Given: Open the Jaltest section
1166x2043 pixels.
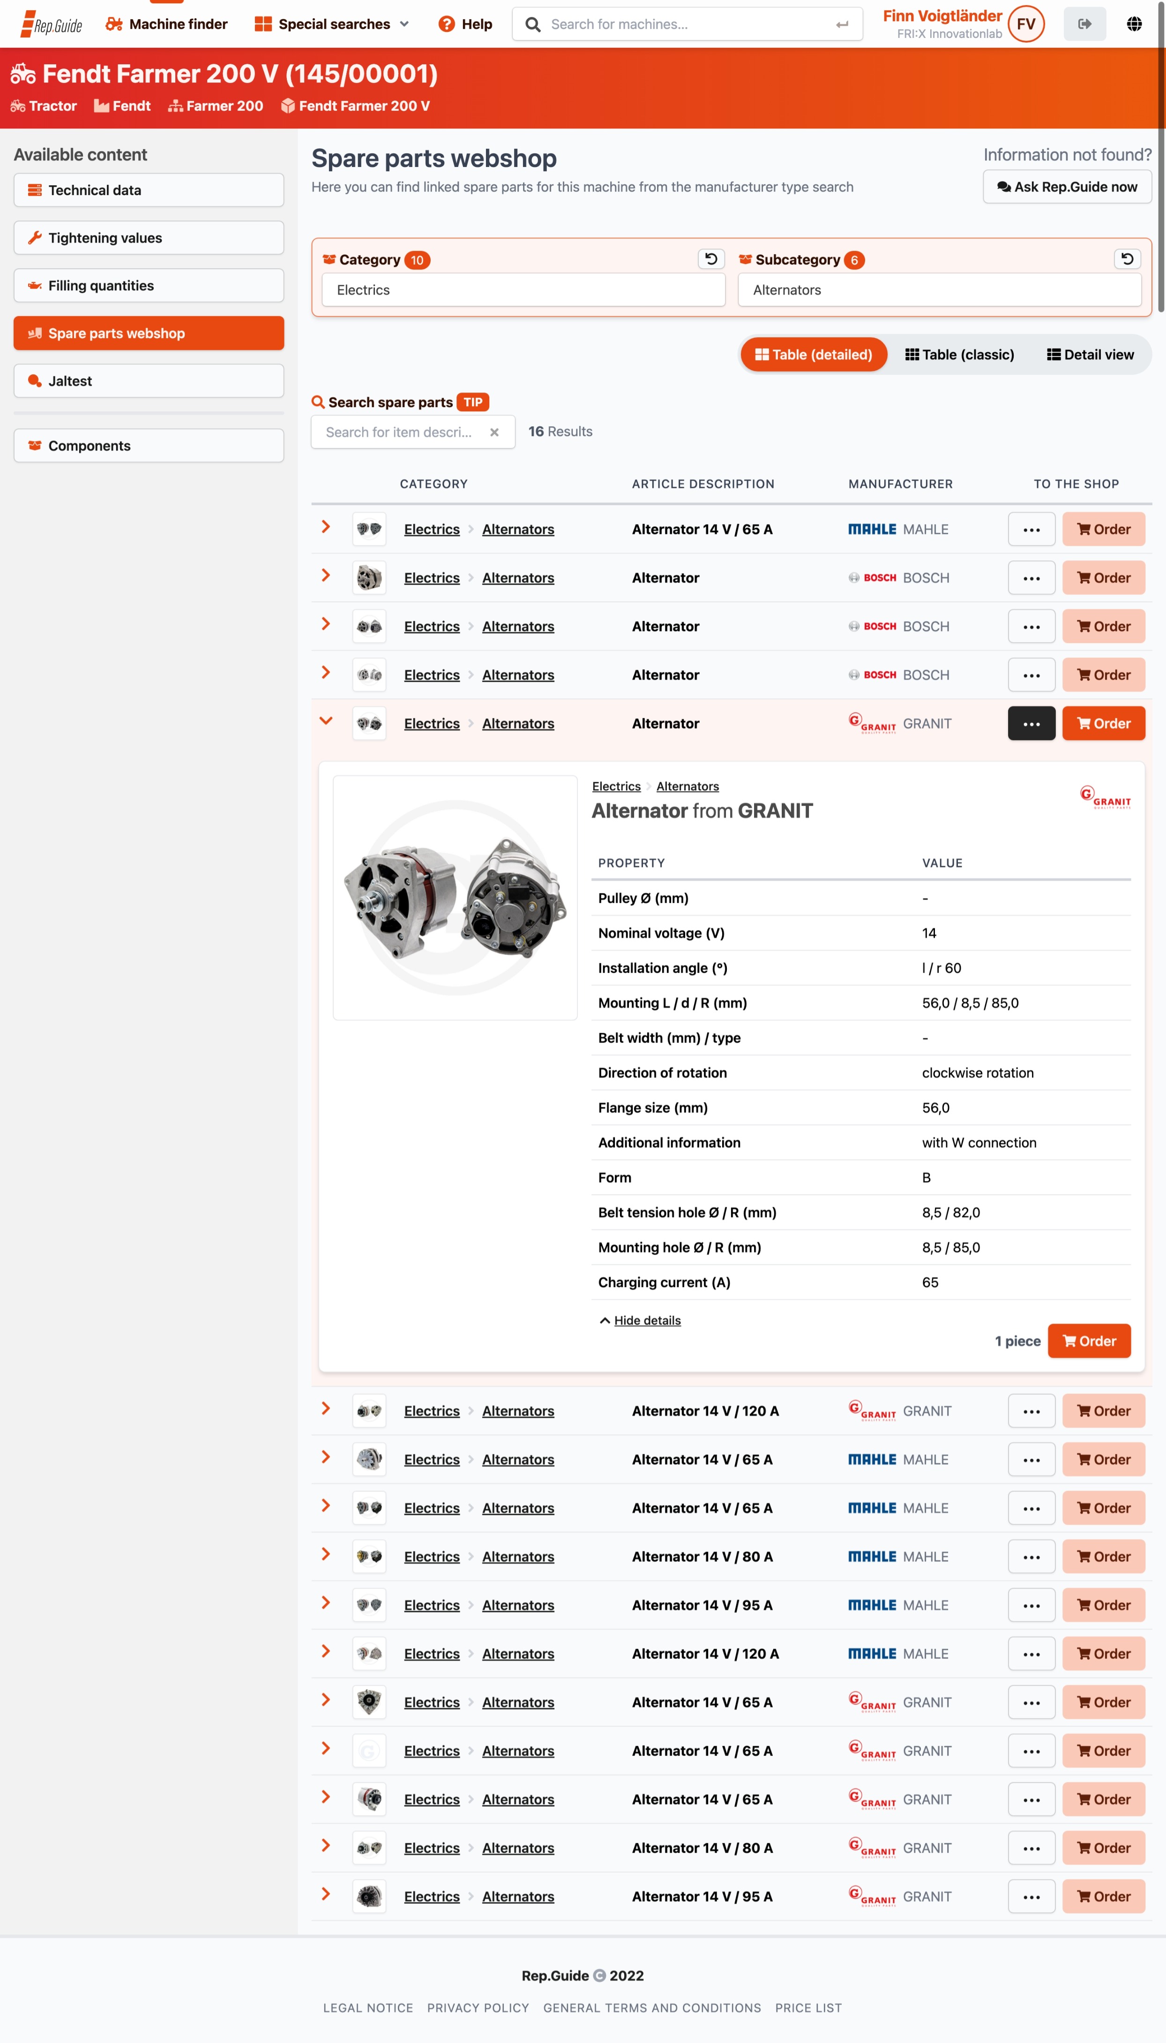Looking at the screenshot, I should pos(149,380).
